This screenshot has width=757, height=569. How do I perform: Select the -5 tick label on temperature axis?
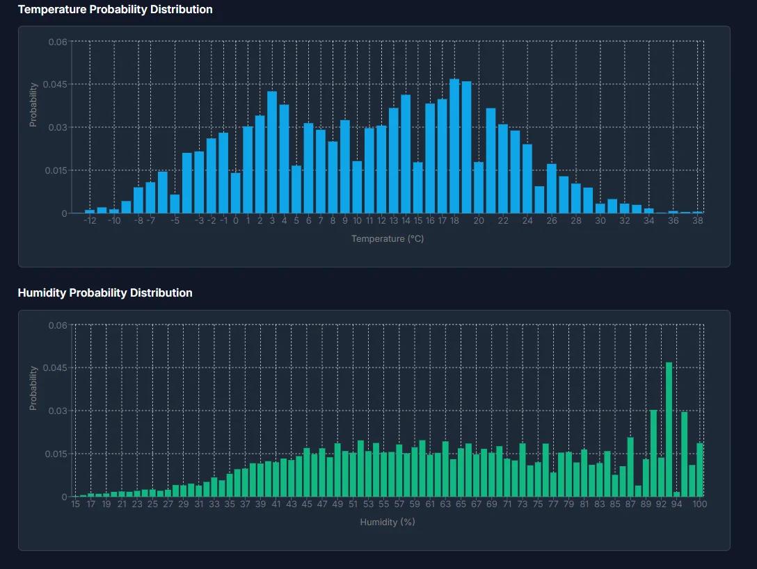coord(175,220)
